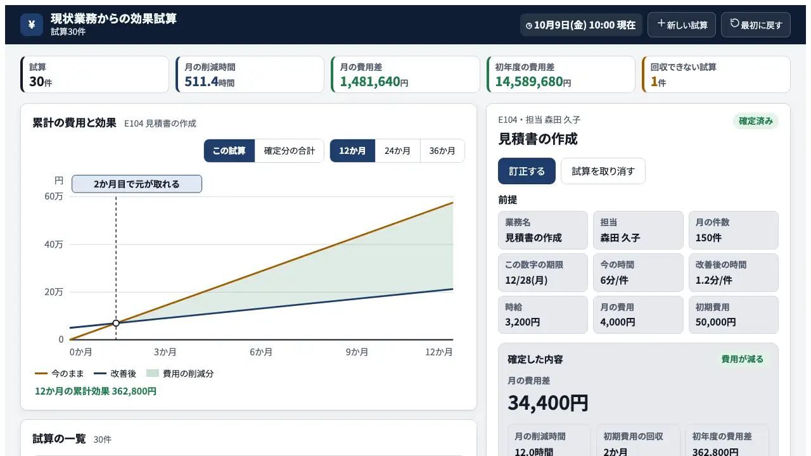
Task: Click the 費用の削減分 legend item
Action: pos(179,374)
